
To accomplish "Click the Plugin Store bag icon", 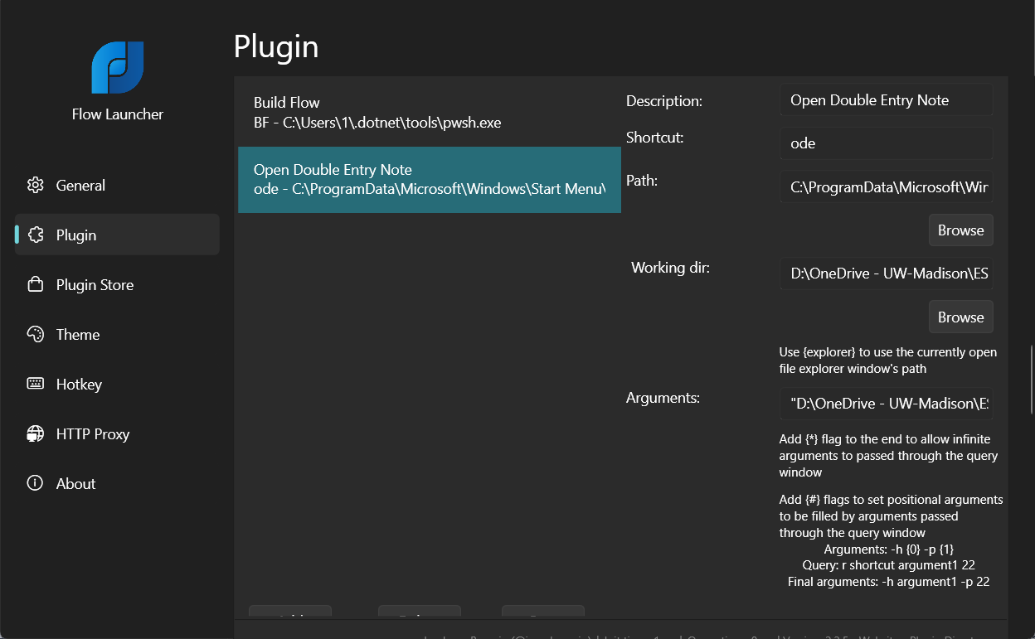I will click(35, 284).
